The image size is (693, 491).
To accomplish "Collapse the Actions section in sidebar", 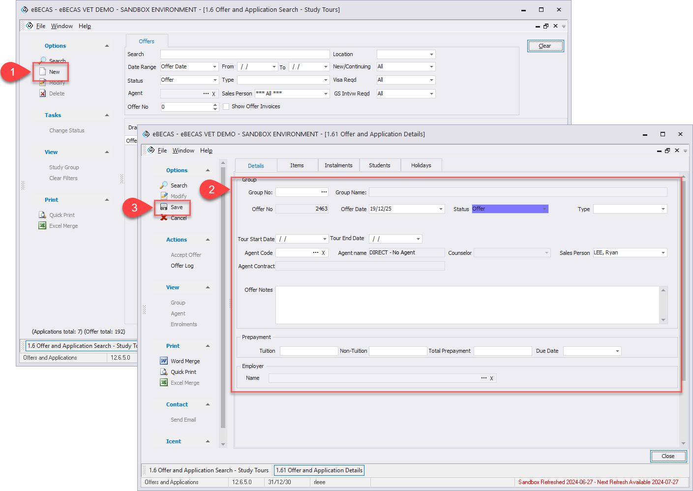I will pyautogui.click(x=208, y=240).
